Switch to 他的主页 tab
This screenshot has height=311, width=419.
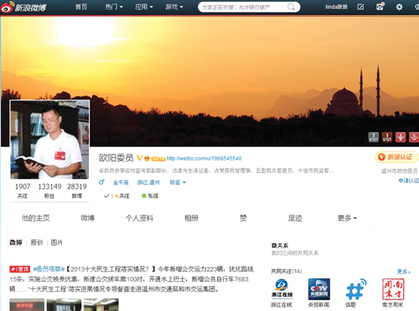point(36,218)
